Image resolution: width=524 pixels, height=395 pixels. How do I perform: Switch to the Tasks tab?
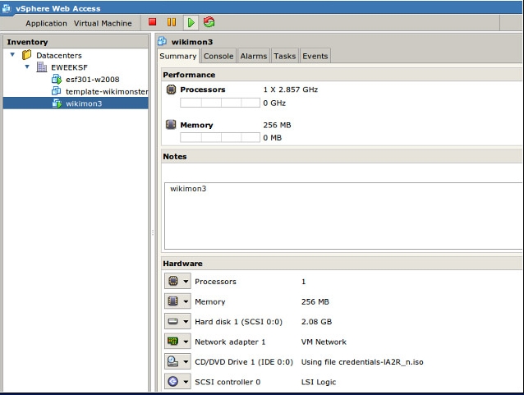click(285, 56)
